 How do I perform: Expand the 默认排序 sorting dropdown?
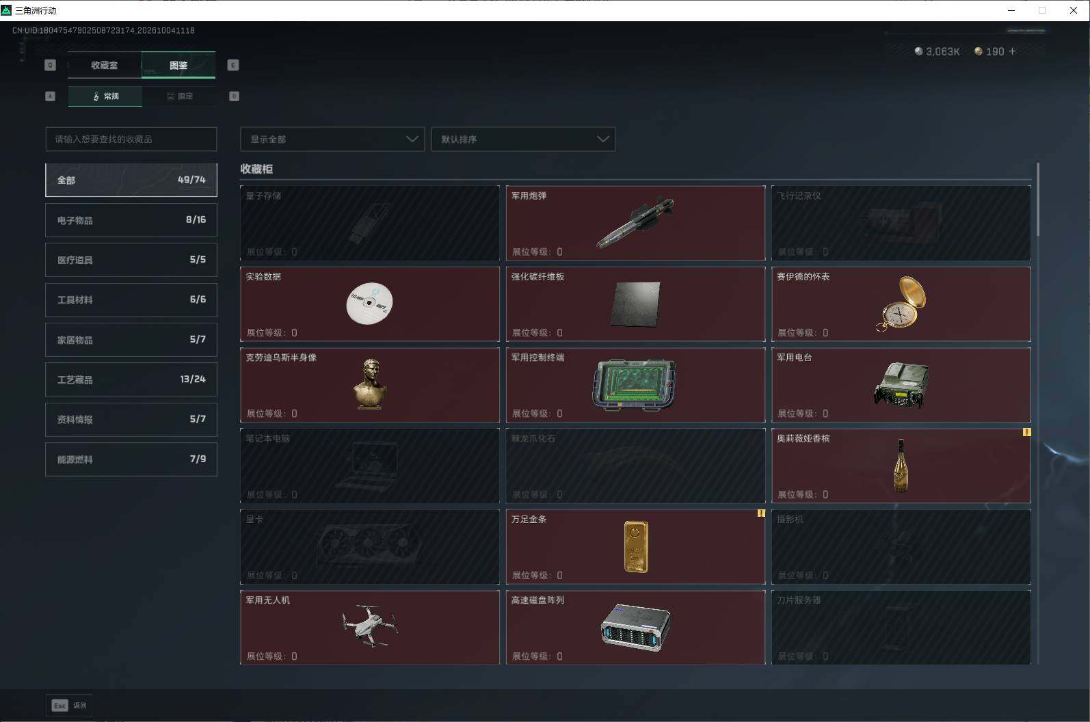pos(523,139)
